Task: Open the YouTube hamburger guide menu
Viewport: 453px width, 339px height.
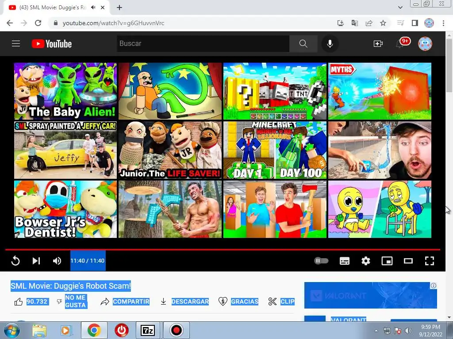Action: (16, 44)
